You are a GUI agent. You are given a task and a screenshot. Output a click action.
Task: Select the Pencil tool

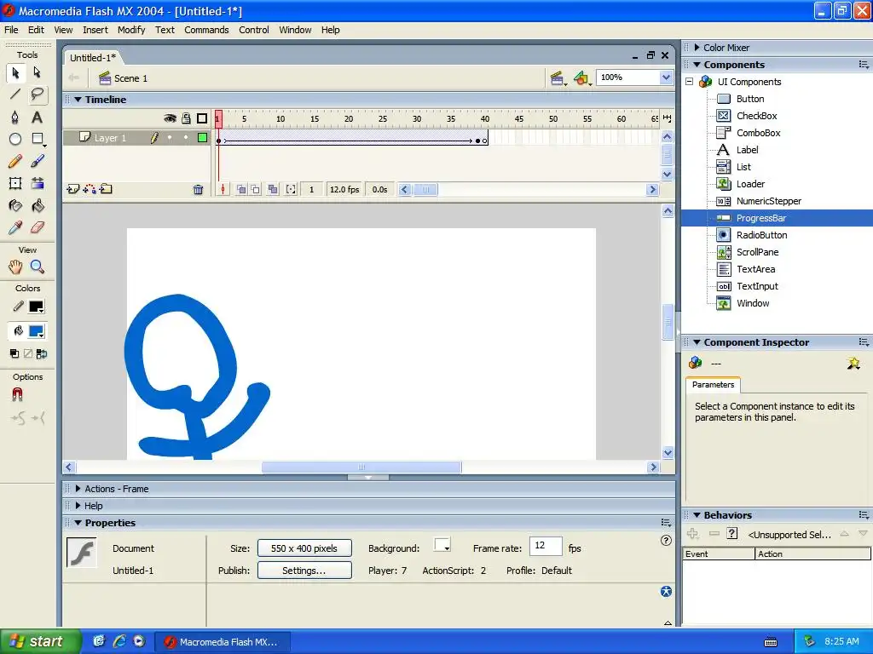pos(15,161)
